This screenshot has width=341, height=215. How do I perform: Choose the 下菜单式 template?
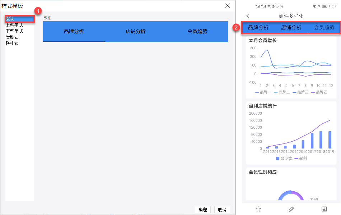coord(14,31)
